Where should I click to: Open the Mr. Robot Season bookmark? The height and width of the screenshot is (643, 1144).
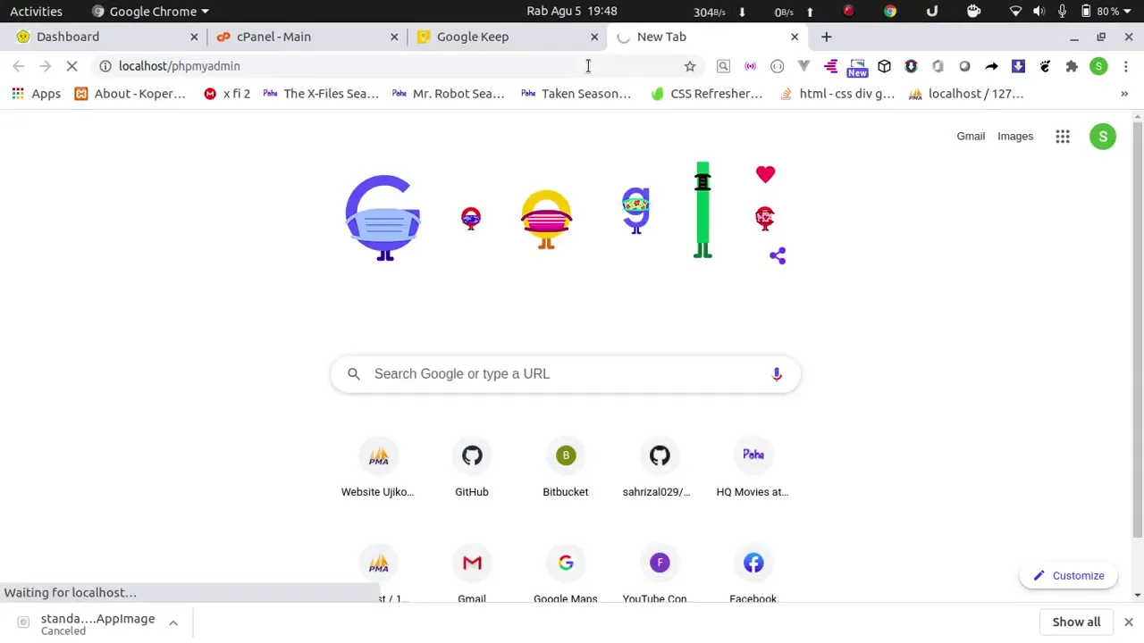click(x=449, y=94)
